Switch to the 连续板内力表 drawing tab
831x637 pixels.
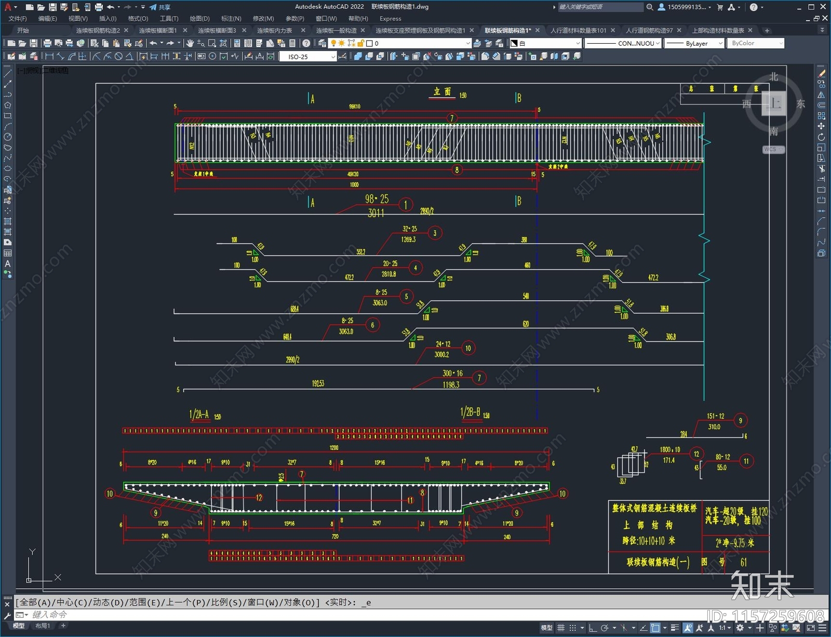tap(275, 30)
